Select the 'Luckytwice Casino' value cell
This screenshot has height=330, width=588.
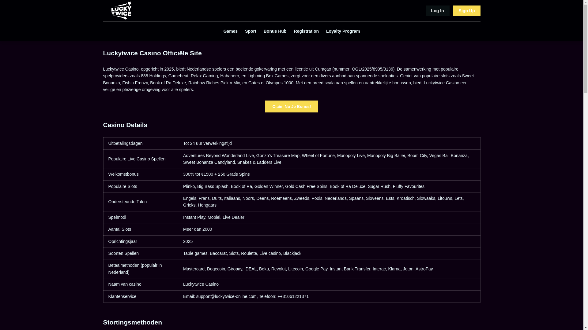click(329, 284)
